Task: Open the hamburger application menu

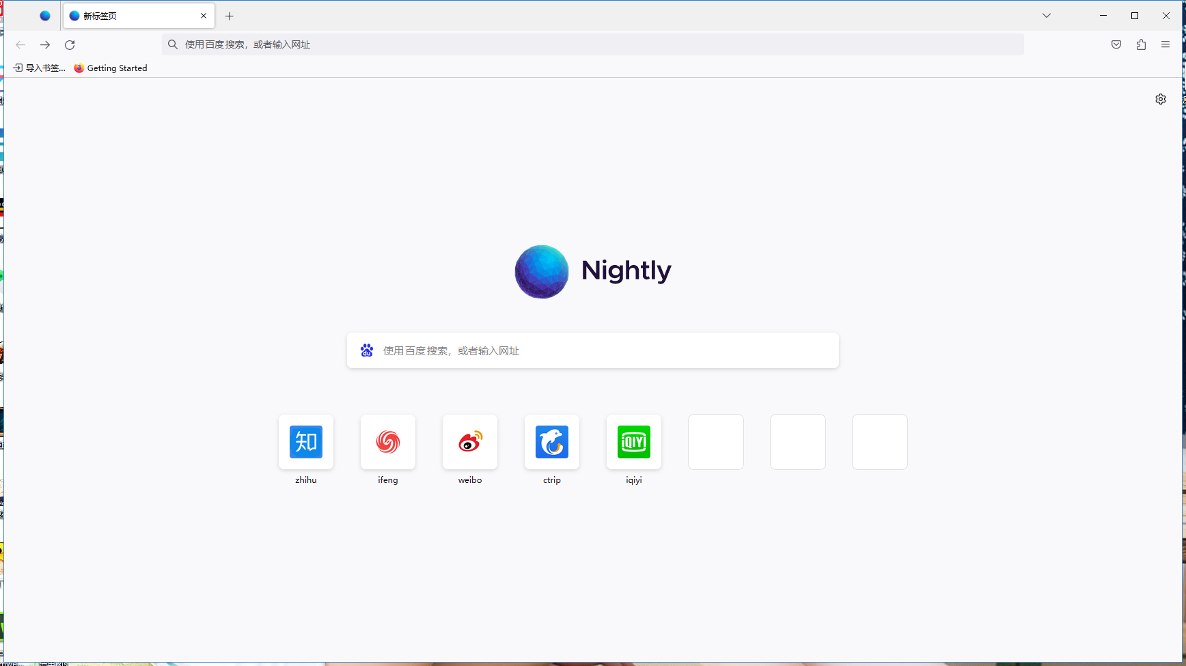Action: pyautogui.click(x=1166, y=44)
